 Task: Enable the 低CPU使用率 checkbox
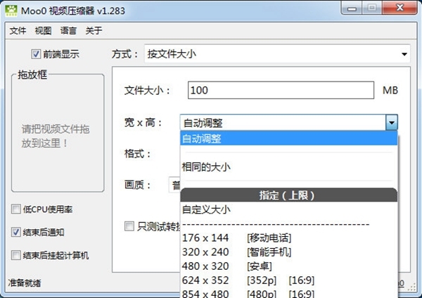tap(16, 209)
